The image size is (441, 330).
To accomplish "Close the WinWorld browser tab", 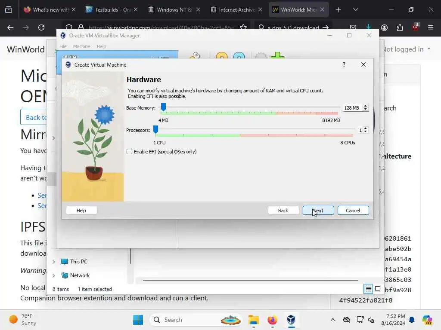I will point(322,9).
